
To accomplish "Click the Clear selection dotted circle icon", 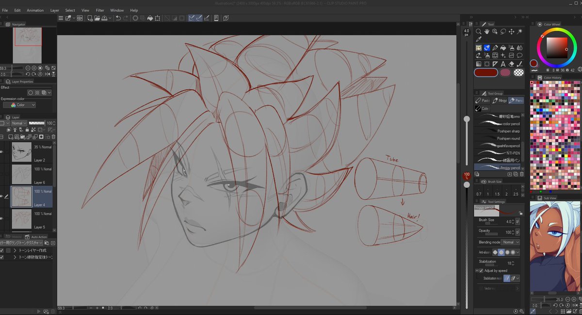I will tap(135, 18).
